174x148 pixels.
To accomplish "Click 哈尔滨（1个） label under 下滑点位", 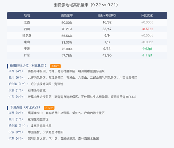I will coord(18,126).
